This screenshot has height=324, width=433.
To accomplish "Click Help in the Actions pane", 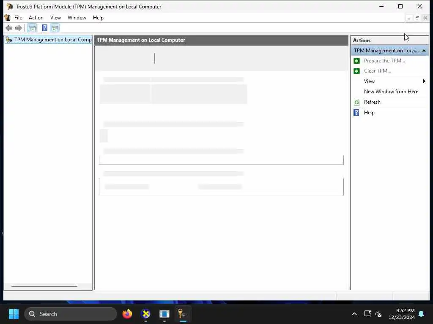I will [x=369, y=112].
